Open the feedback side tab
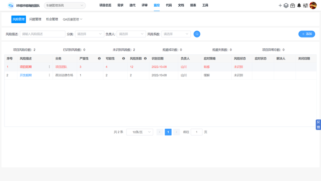This screenshot has height=181, width=321. click(x=318, y=125)
